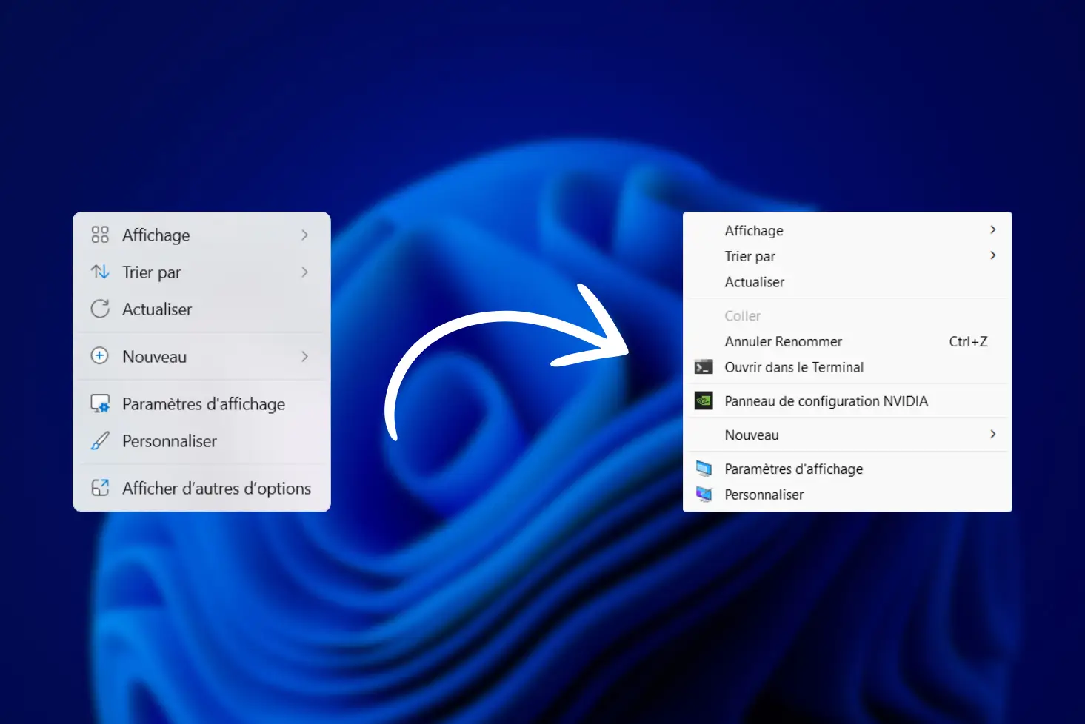Choose Ouvrir dans le Terminal
The width and height of the screenshot is (1085, 724).
(794, 367)
